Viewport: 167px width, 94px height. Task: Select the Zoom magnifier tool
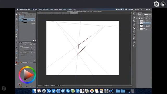(x=17, y=15)
